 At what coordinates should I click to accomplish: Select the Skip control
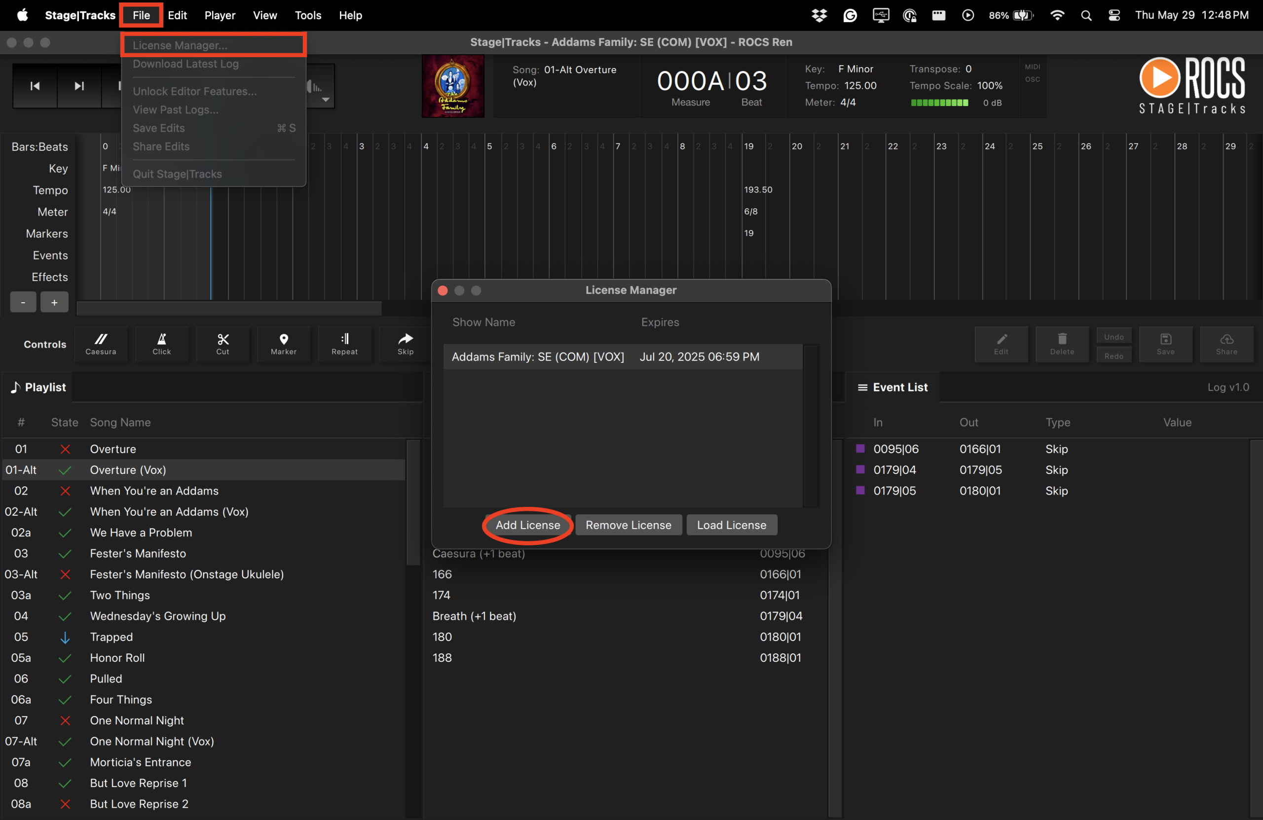click(x=406, y=344)
